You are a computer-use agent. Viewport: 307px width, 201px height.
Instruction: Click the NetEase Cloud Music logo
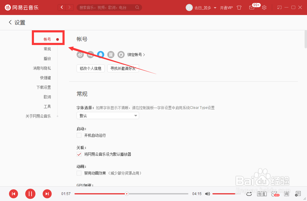(x=22, y=7)
